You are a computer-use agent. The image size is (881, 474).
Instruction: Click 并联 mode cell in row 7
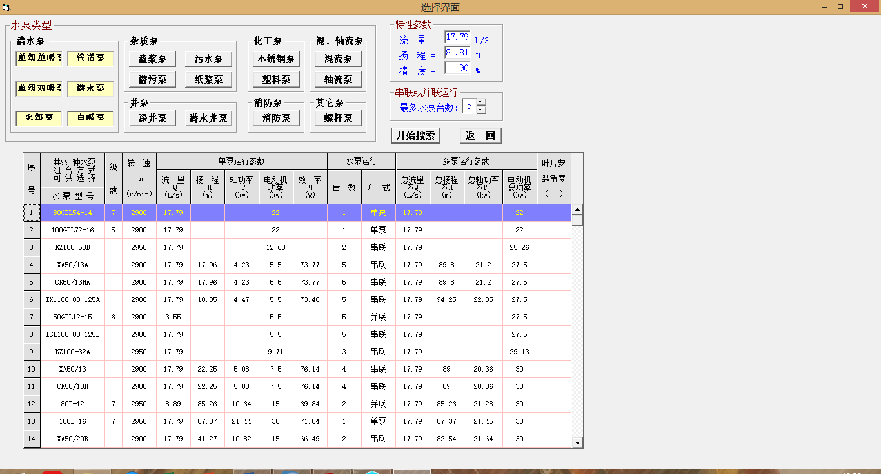pyautogui.click(x=379, y=317)
